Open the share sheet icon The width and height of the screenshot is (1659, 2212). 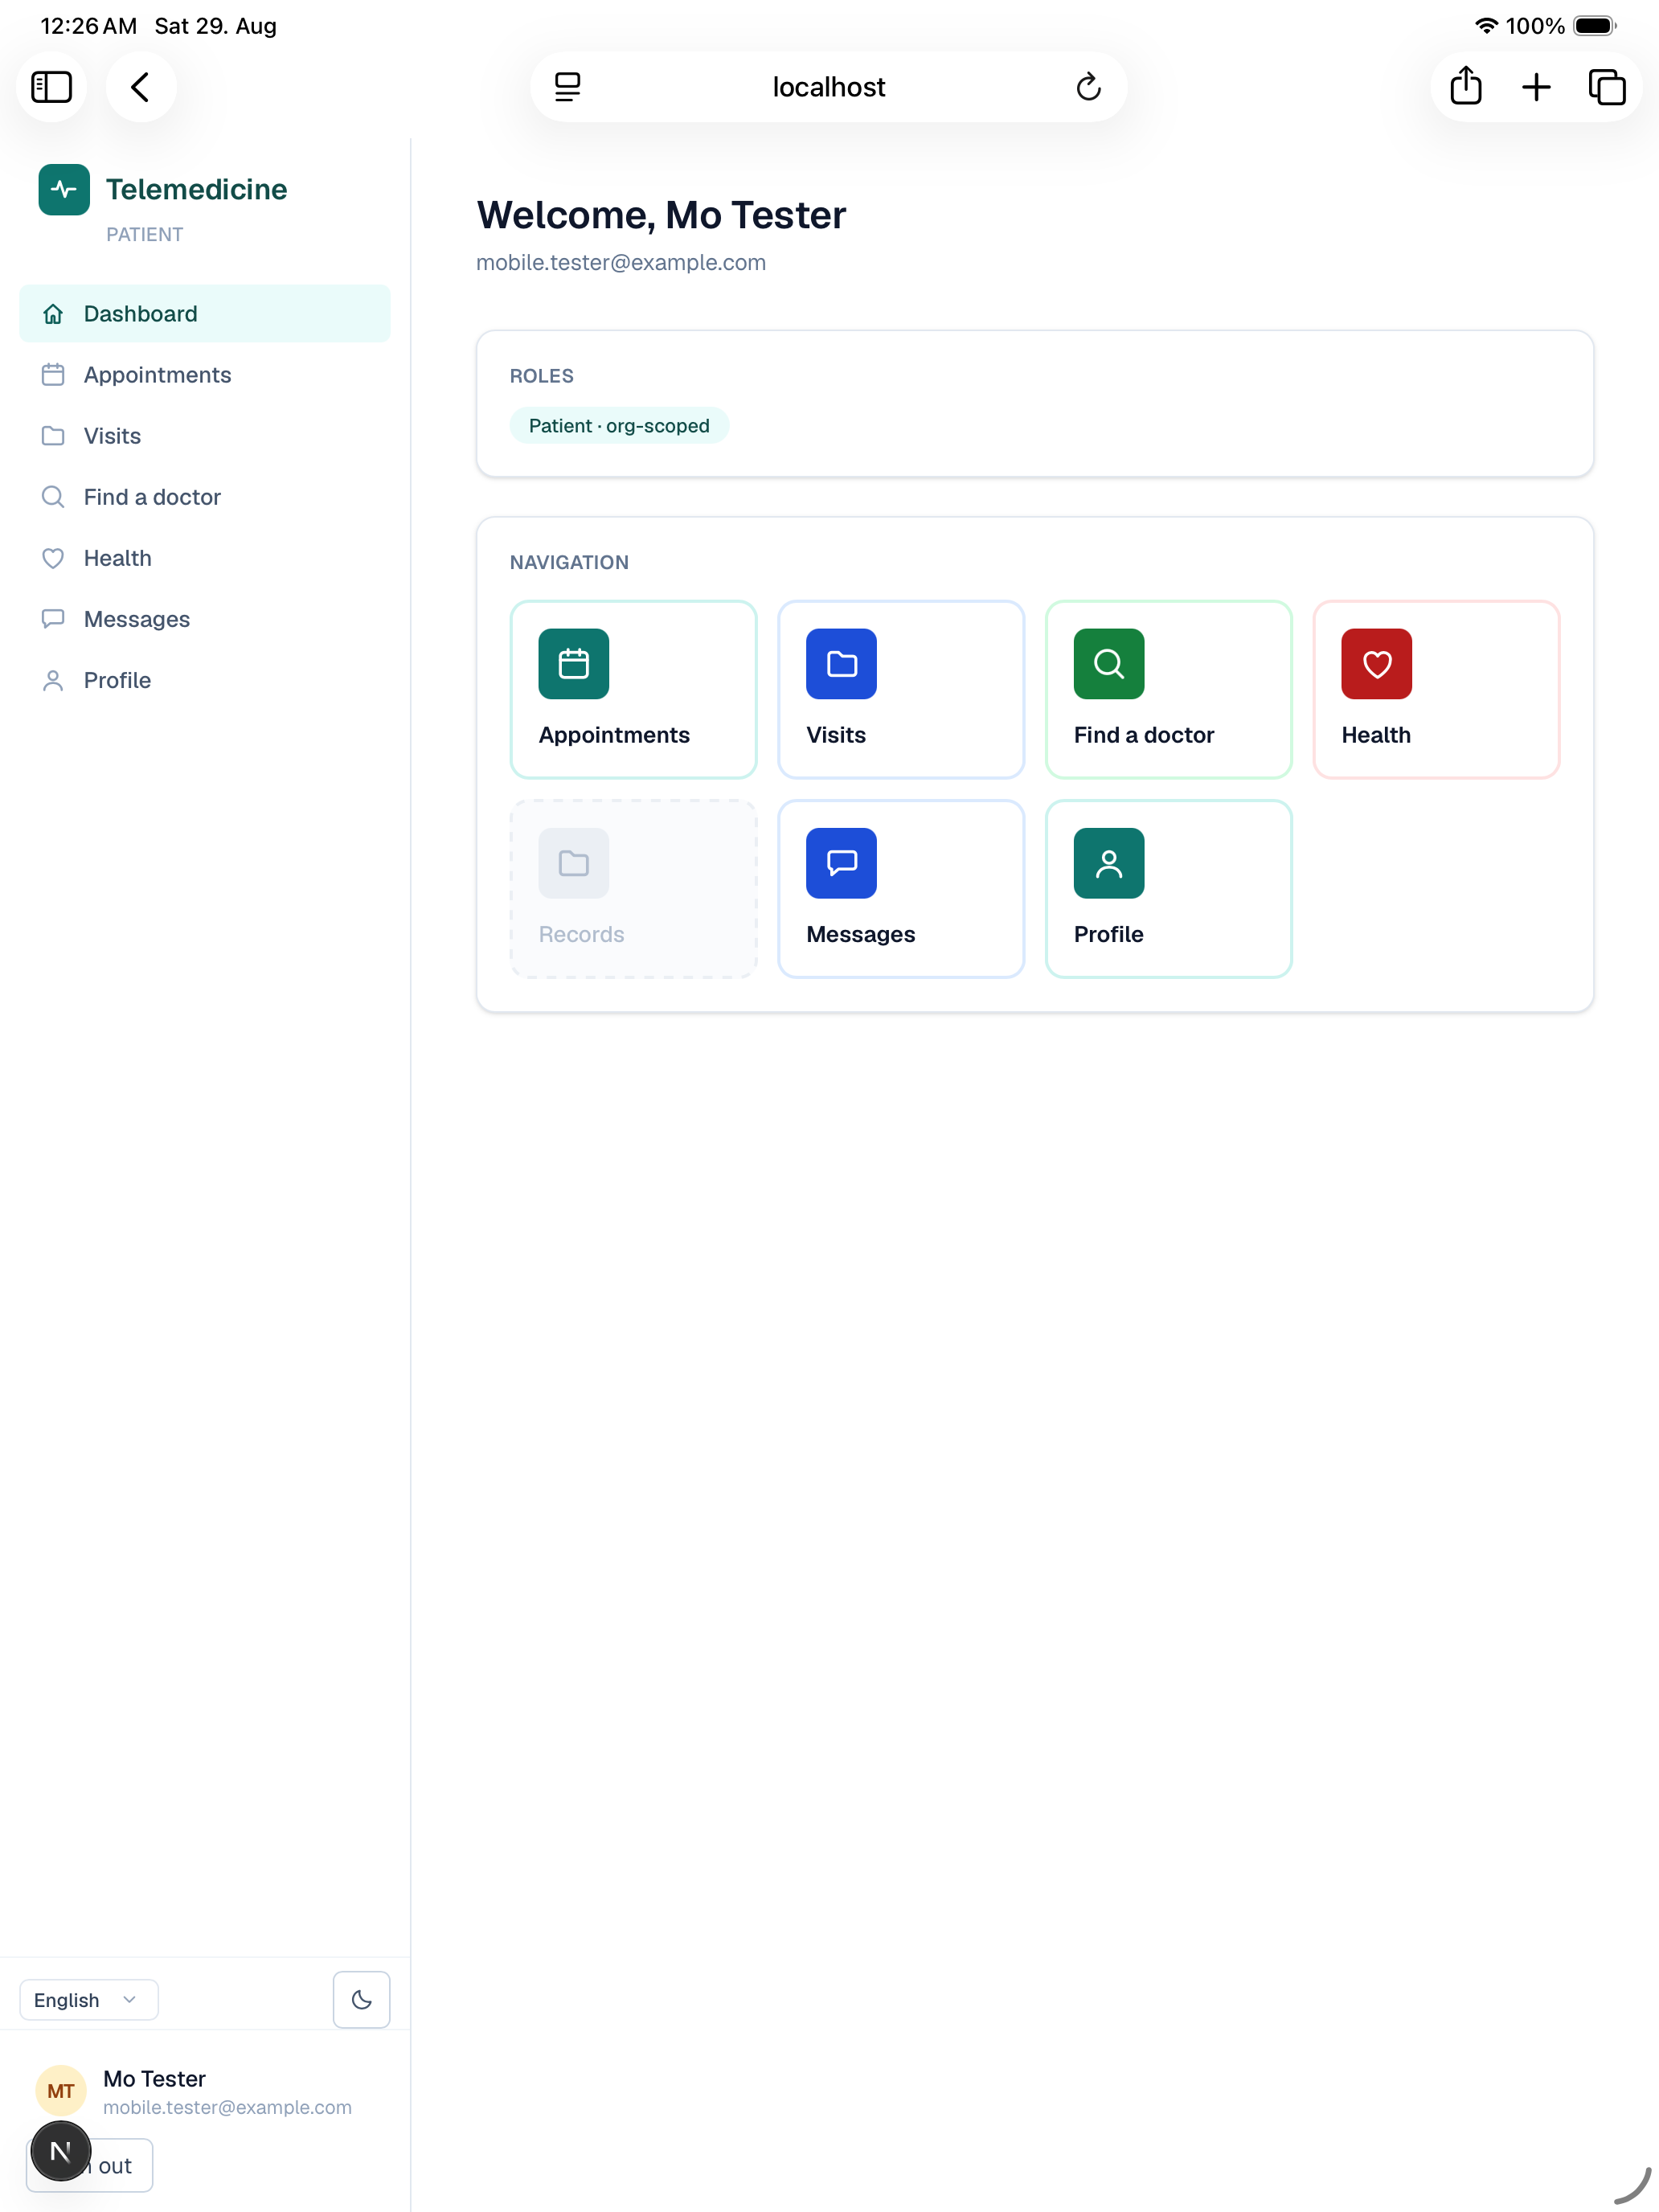[1465, 87]
